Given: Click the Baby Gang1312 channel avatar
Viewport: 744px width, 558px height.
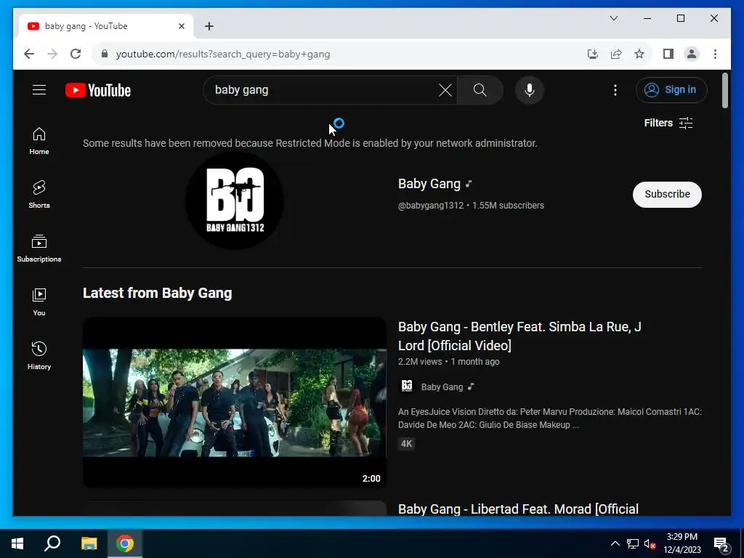Looking at the screenshot, I should tap(235, 201).
